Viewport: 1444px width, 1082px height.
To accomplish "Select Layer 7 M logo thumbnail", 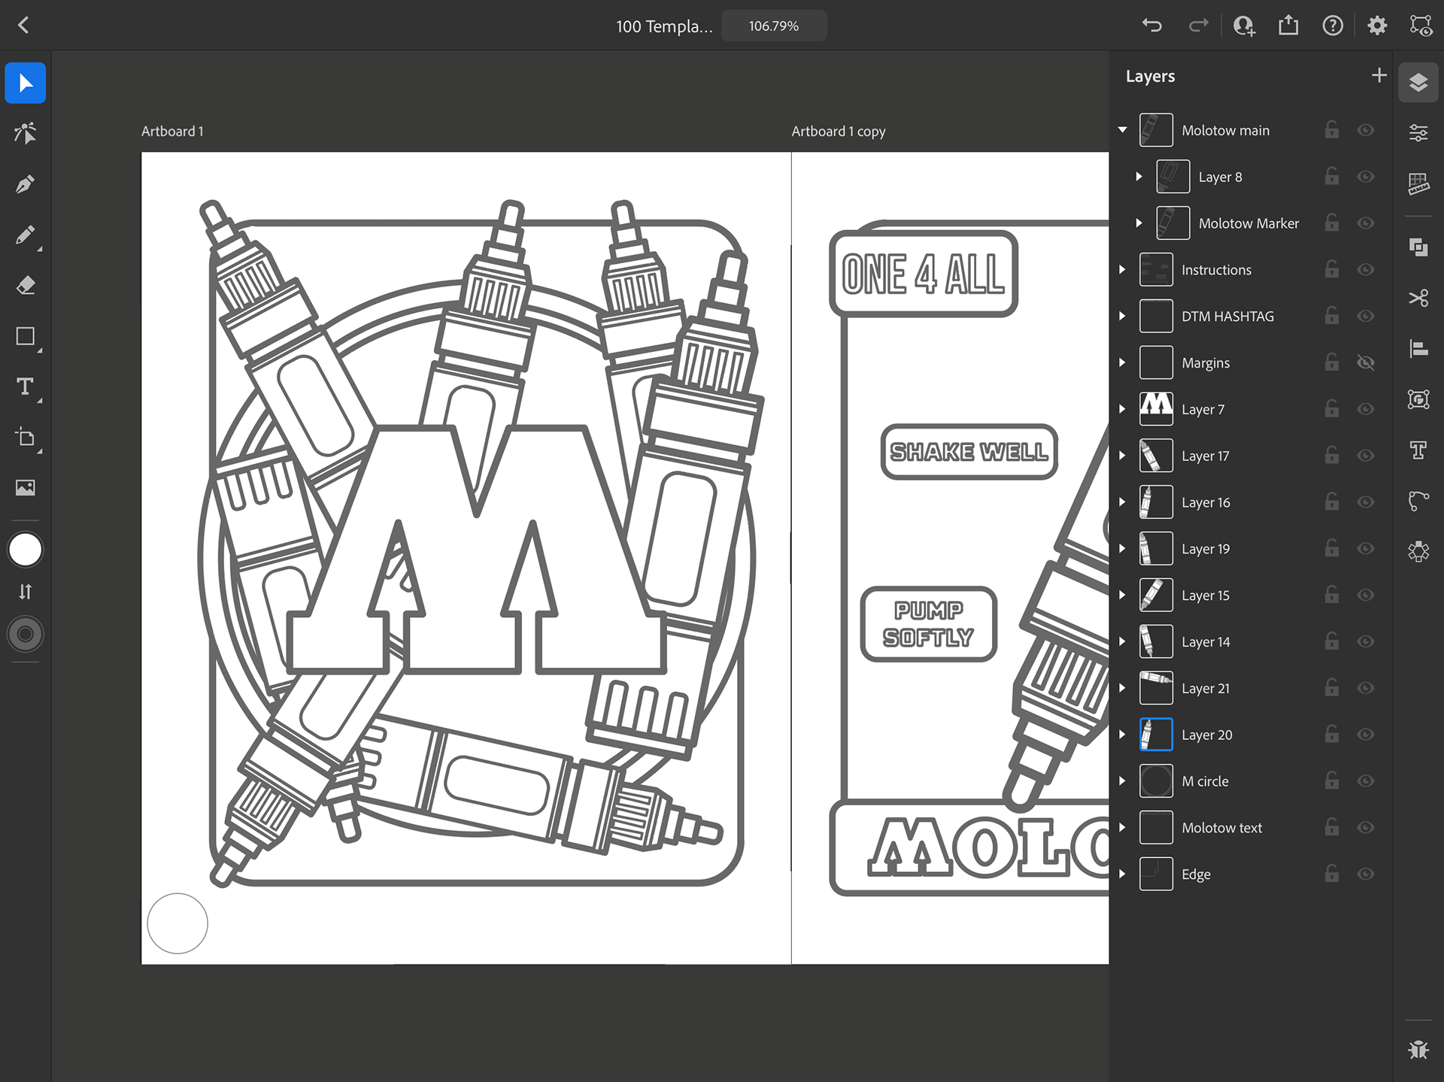I will pos(1156,409).
